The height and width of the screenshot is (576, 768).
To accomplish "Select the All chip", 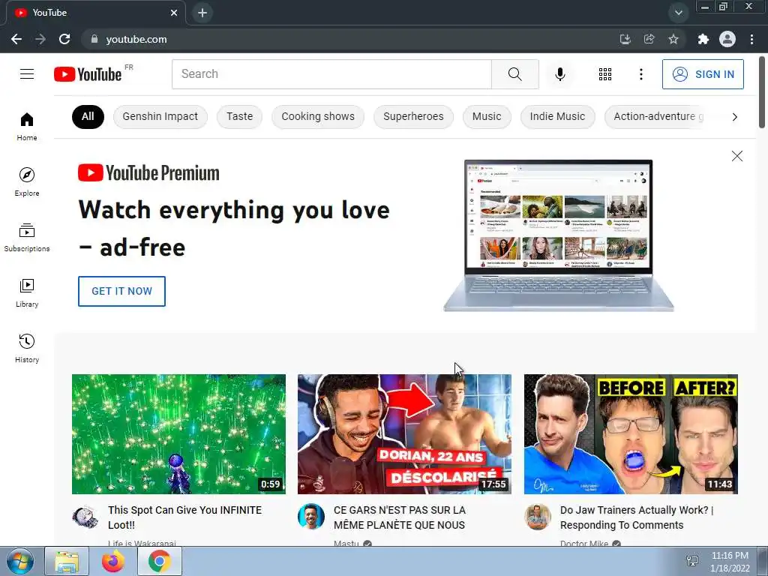I will click(x=88, y=116).
